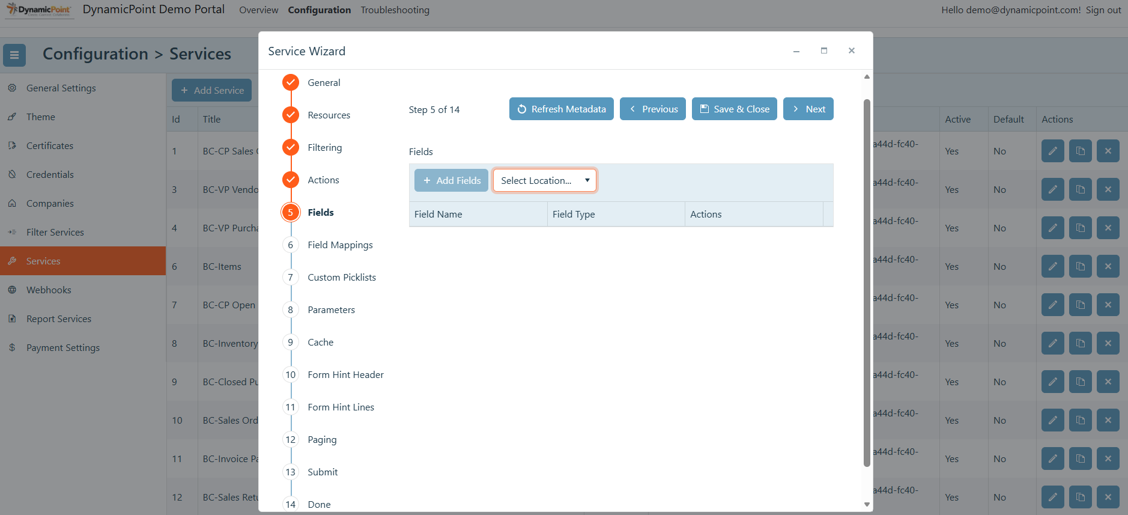1128x515 pixels.
Task: Click the Previous button
Action: tap(653, 109)
